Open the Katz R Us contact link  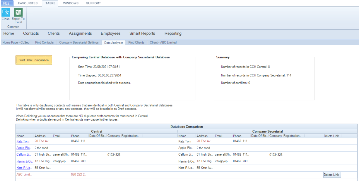(x=24, y=168)
